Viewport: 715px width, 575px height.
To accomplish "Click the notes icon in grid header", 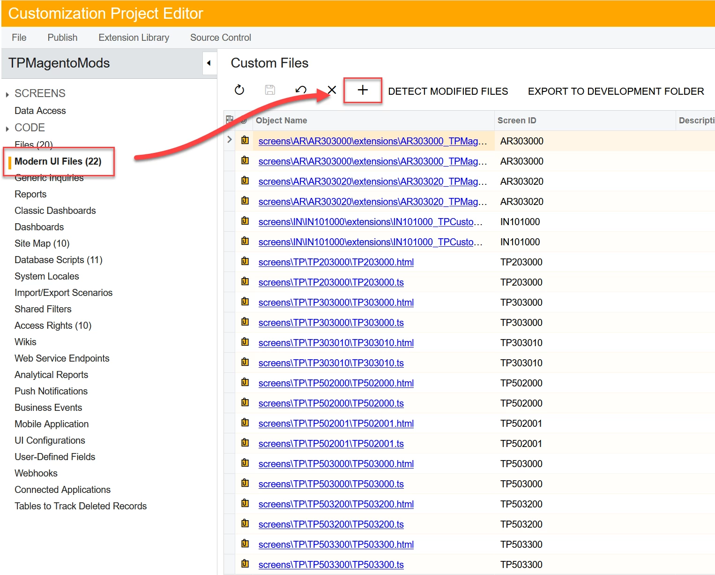I will click(x=230, y=120).
